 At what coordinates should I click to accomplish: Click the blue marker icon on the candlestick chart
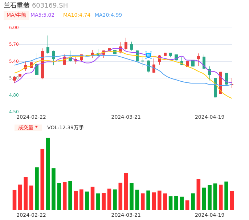(148, 55)
